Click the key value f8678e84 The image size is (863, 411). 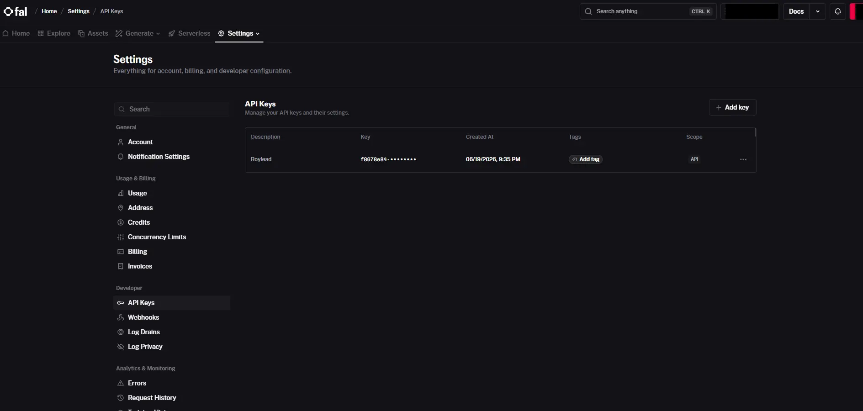[x=388, y=159]
